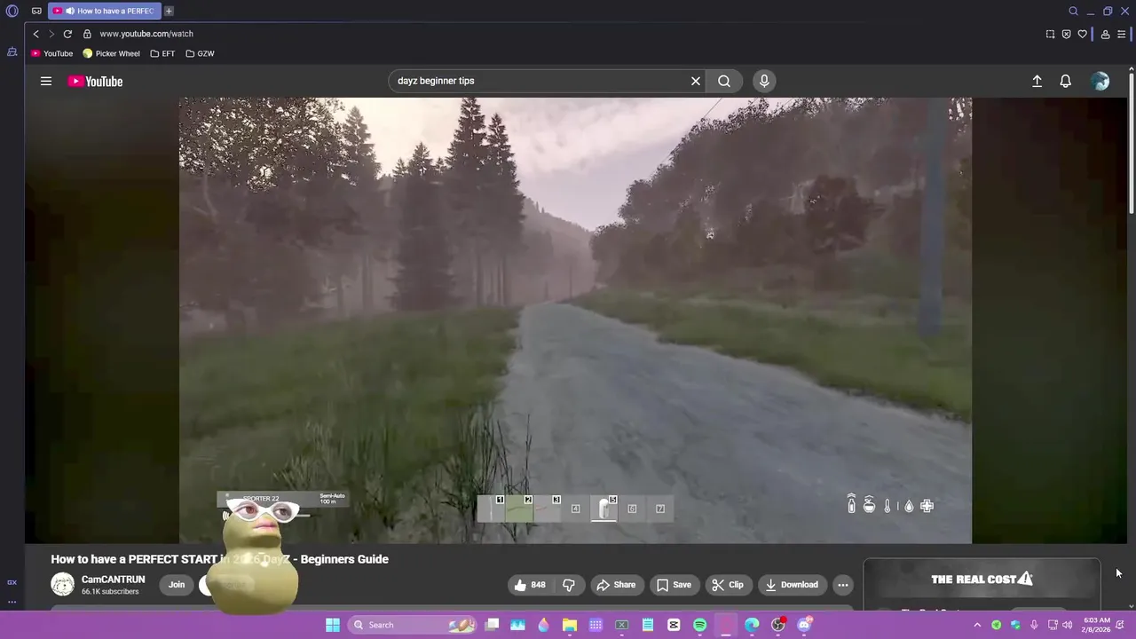Screen dimensions: 1136x639
Task: Open Task View on the taskbar
Action: [x=492, y=625]
